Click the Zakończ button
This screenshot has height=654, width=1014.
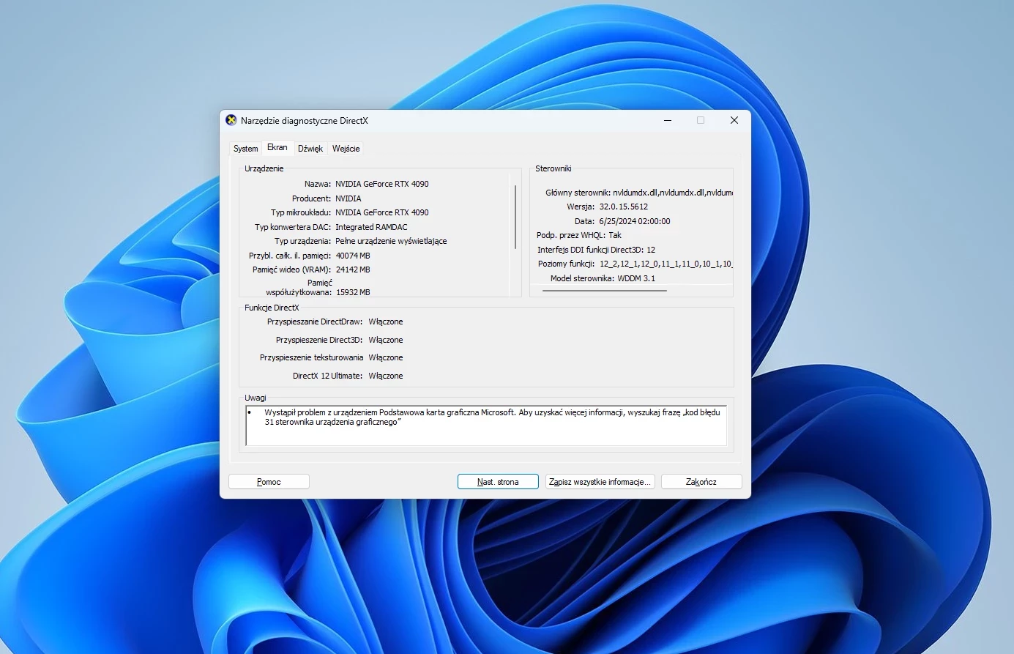701,482
